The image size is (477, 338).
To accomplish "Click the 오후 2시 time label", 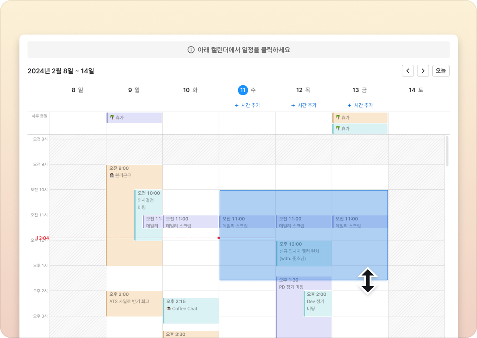I will [40, 291].
